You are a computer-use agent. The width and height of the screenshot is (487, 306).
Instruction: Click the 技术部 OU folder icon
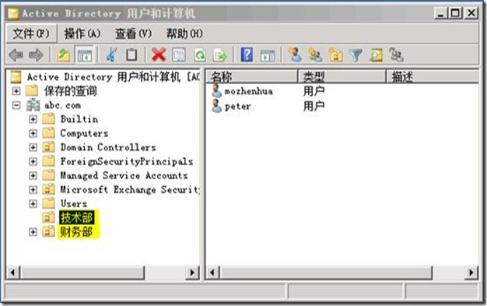(48, 218)
